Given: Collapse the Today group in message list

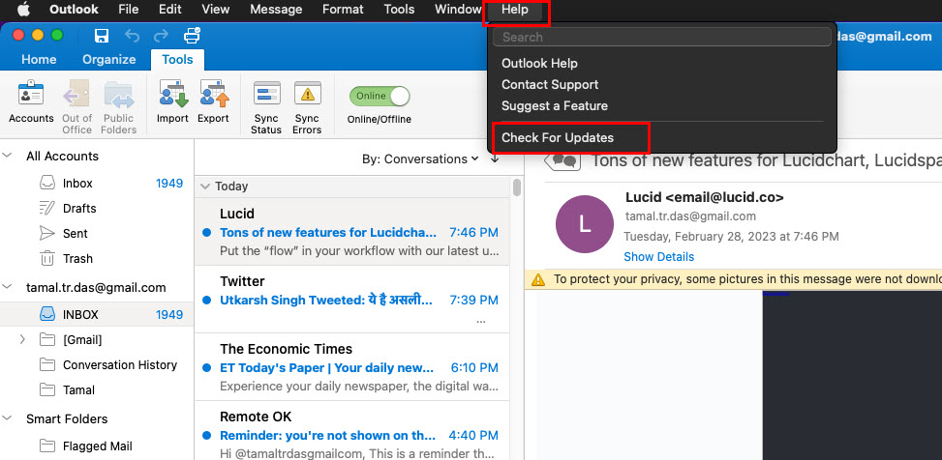Looking at the screenshot, I should coord(205,186).
